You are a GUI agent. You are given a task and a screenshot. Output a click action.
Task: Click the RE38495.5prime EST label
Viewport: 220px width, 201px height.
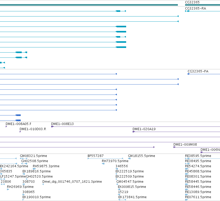click(x=198, y=161)
